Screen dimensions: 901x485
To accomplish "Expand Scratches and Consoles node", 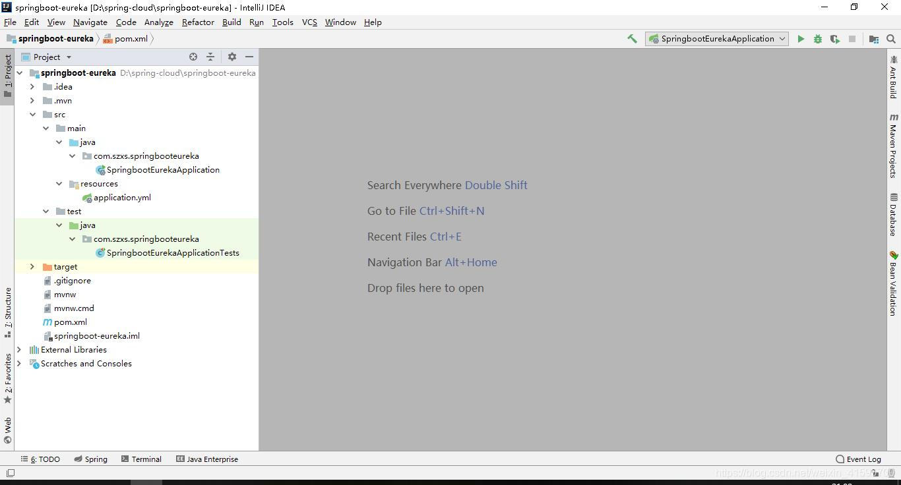I will tap(19, 364).
